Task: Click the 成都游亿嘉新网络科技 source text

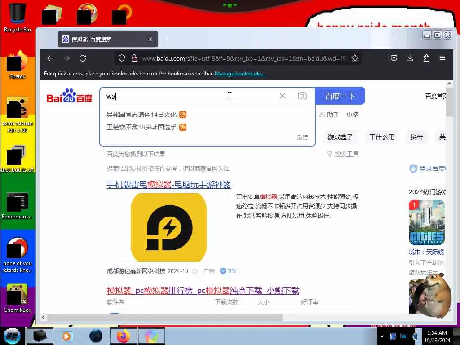Action: (x=136, y=271)
